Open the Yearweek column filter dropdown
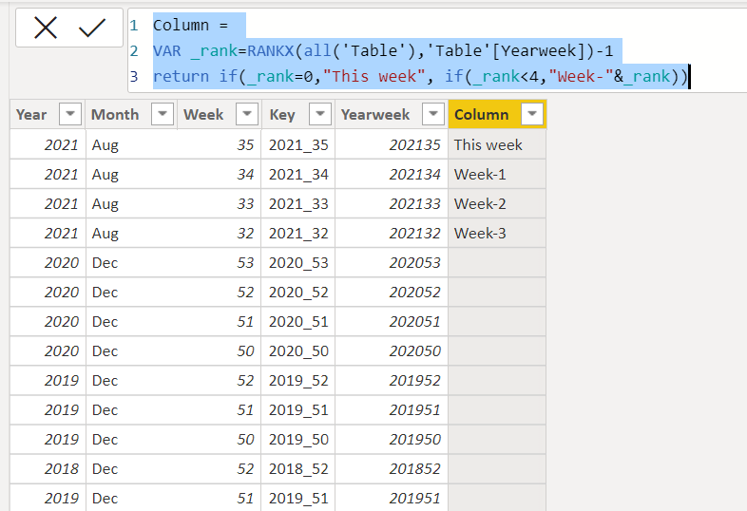The height and width of the screenshot is (511, 747). pos(433,114)
